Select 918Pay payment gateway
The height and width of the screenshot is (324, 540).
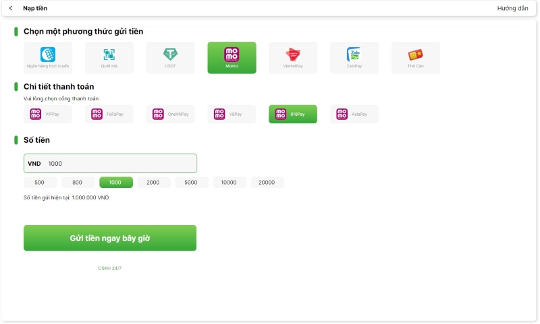click(293, 115)
